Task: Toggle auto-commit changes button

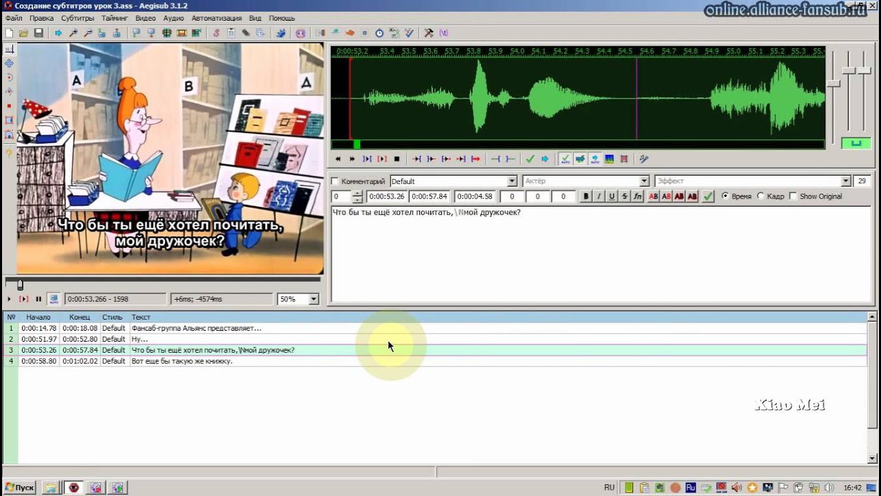Action: pos(566,158)
